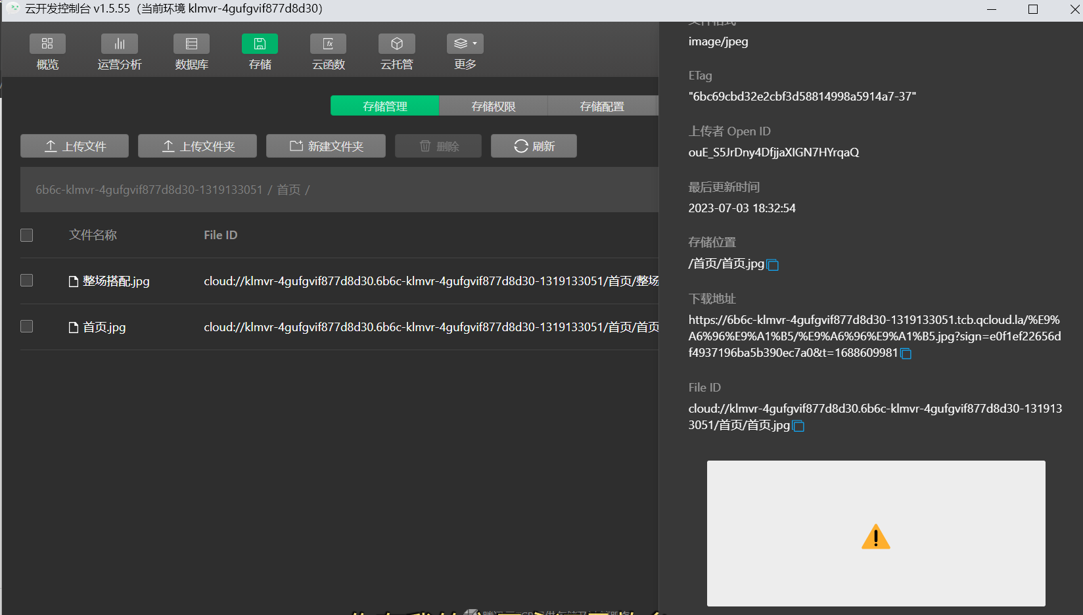Open the 云函数 cloud functions section
The image size is (1083, 615).
(x=328, y=52)
